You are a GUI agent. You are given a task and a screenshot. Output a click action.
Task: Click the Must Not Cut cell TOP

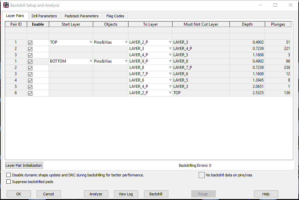coord(201,93)
